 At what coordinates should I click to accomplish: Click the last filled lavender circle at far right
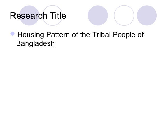147,16
